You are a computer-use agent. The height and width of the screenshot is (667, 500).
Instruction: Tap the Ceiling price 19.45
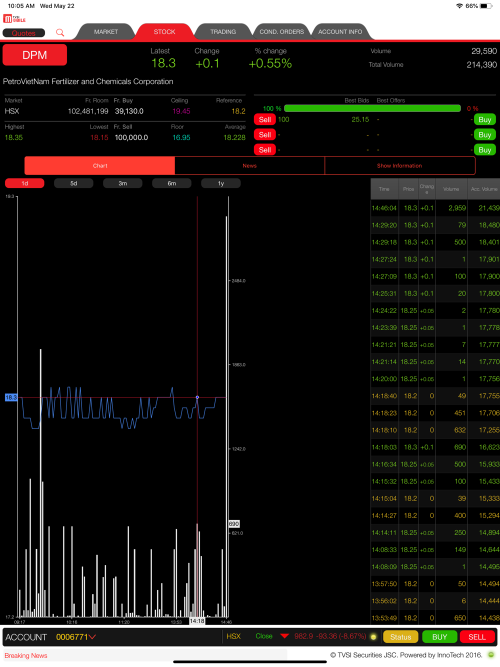(x=181, y=111)
